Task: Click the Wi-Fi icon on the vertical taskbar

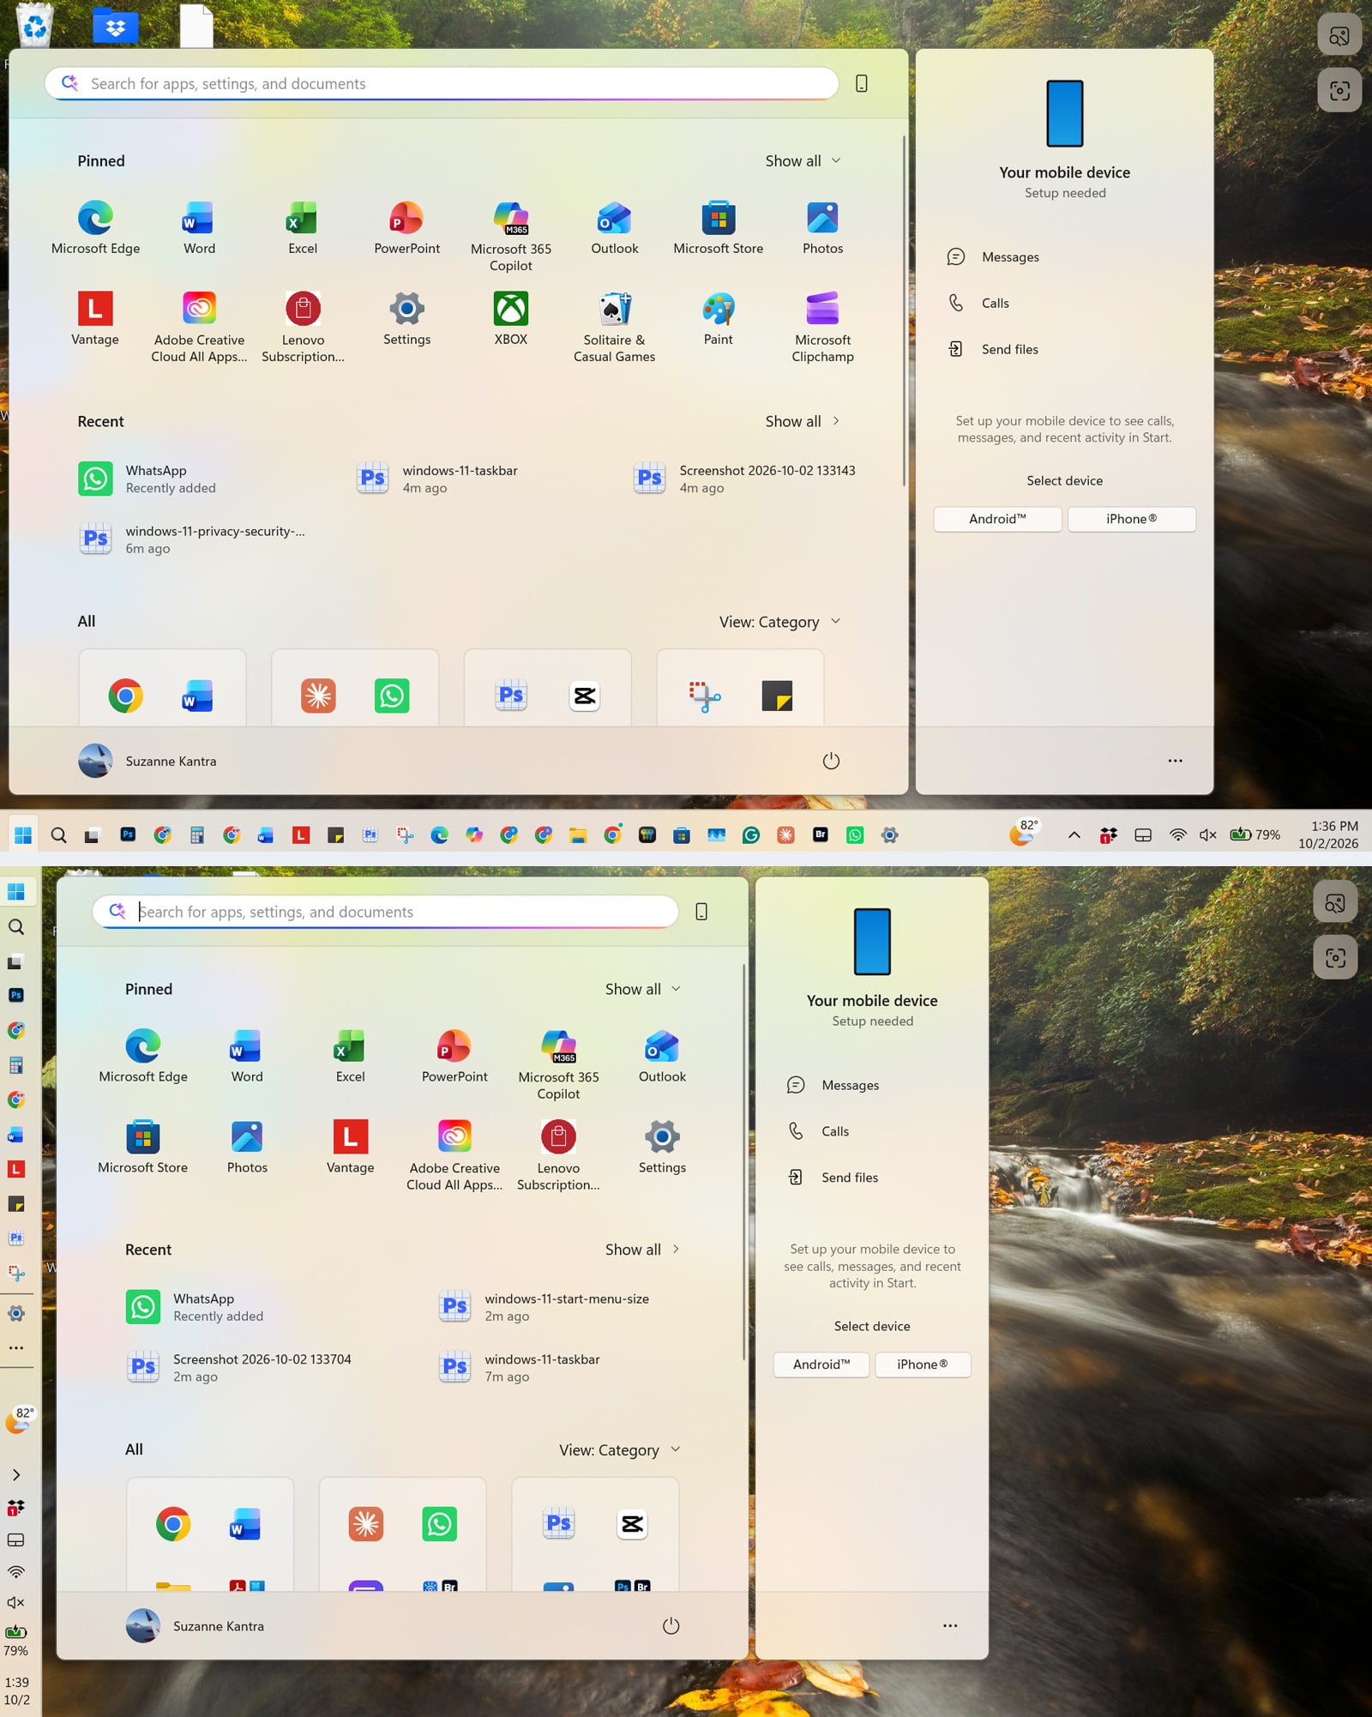Action: click(x=16, y=1572)
